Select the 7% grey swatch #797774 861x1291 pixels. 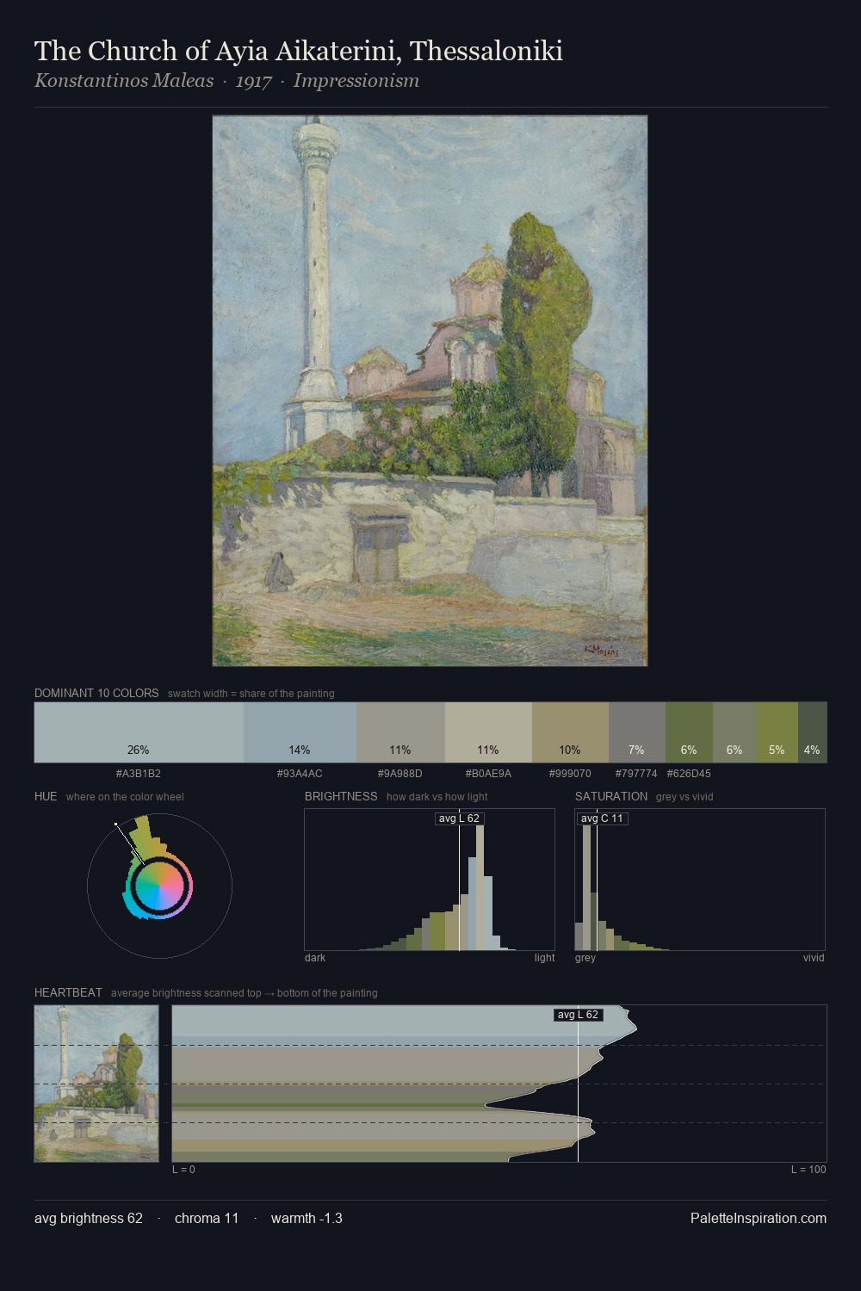coord(636,732)
